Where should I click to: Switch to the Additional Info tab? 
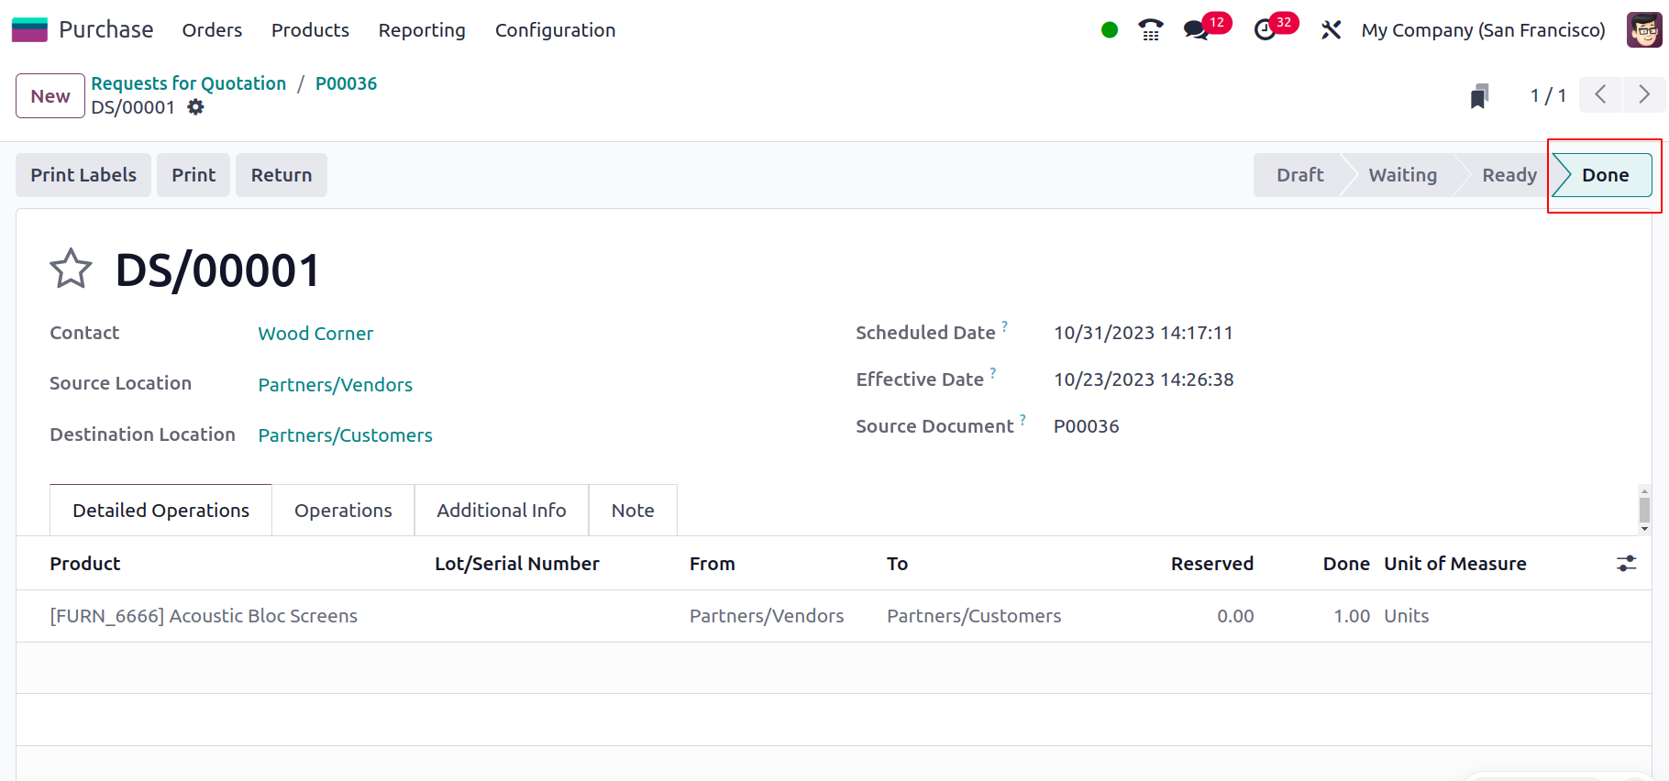(x=501, y=511)
